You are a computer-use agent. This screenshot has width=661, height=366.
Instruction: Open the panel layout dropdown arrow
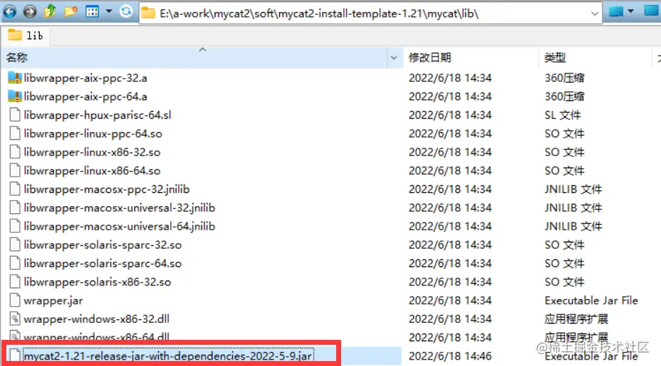(x=631, y=11)
